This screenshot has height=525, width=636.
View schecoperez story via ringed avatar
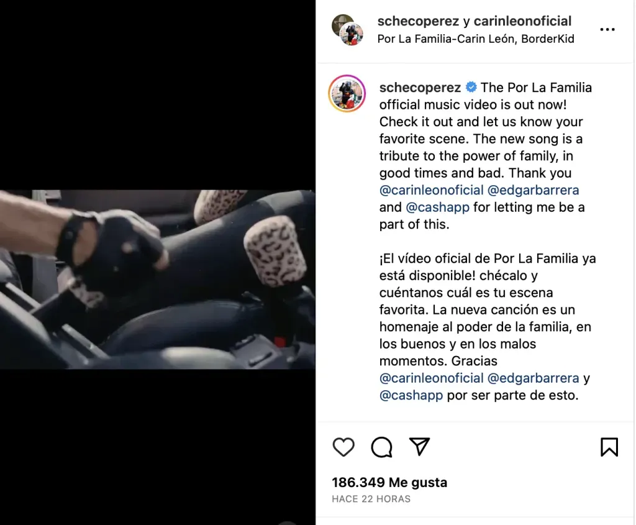pos(347,93)
